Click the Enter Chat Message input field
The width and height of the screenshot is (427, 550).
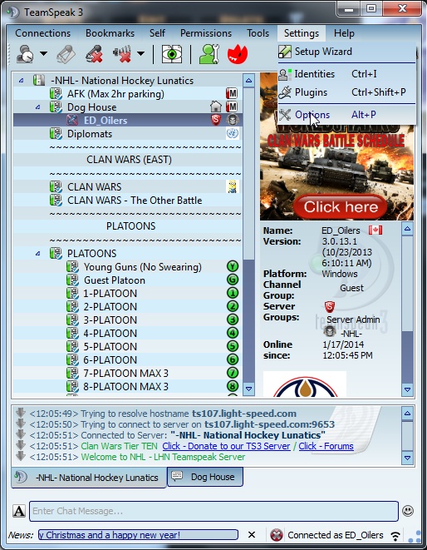(213, 511)
